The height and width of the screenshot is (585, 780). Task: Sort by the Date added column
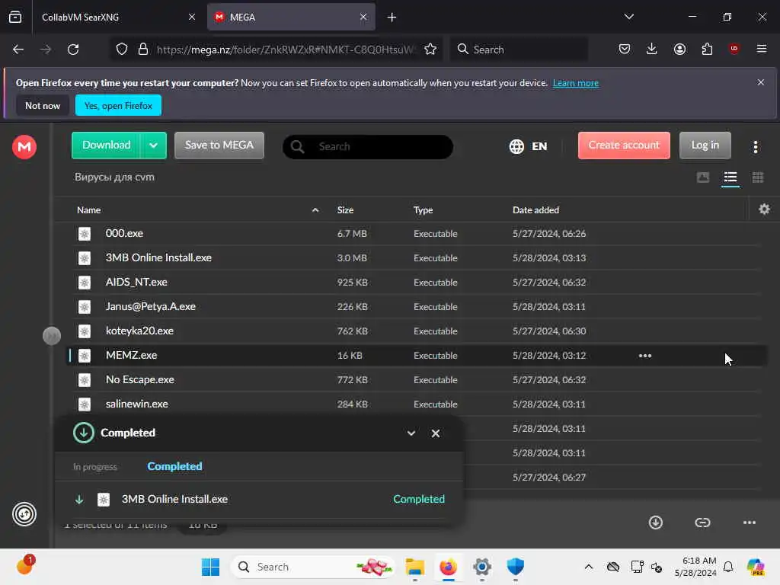[535, 210]
